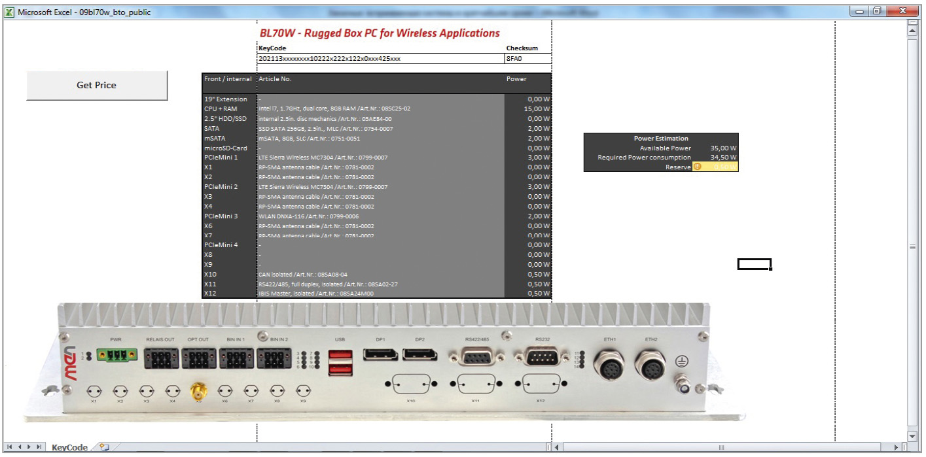Click the microSD-Card row label
The image size is (926, 457).
226,148
